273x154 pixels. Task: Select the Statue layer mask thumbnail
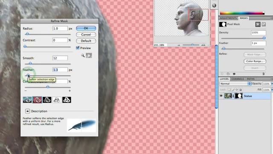(239, 96)
